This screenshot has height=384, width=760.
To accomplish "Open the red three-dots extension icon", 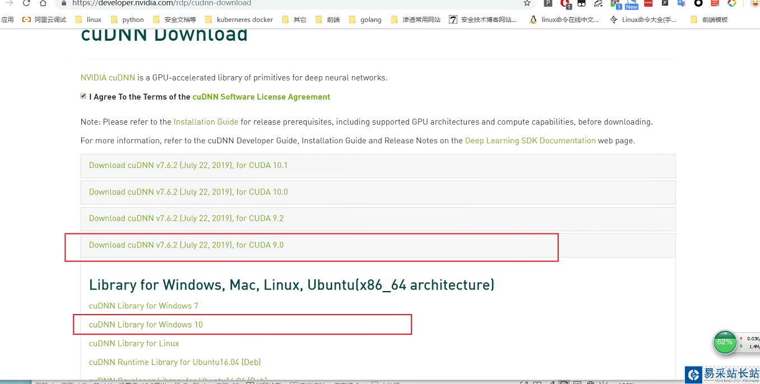I will pyautogui.click(x=648, y=3).
